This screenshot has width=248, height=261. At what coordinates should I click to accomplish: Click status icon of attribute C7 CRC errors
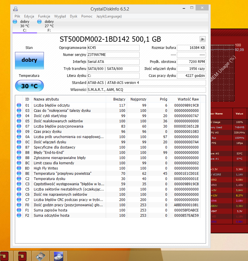point(19,200)
